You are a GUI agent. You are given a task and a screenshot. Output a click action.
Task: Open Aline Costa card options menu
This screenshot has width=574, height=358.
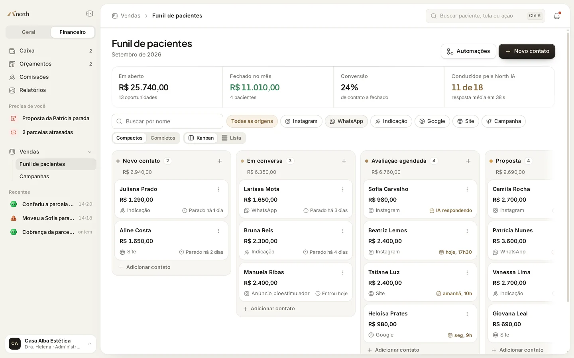point(218,231)
